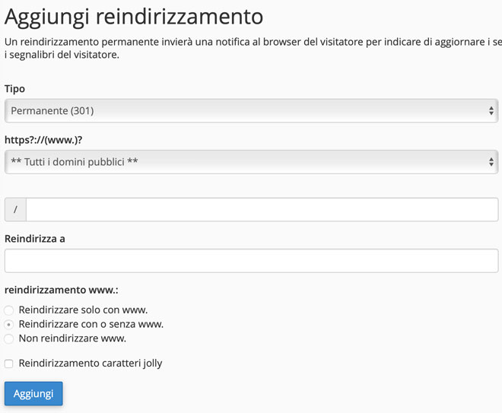The width and height of the screenshot is (502, 413).
Task: Click the Reindirizza a label text
Action: pyautogui.click(x=35, y=239)
